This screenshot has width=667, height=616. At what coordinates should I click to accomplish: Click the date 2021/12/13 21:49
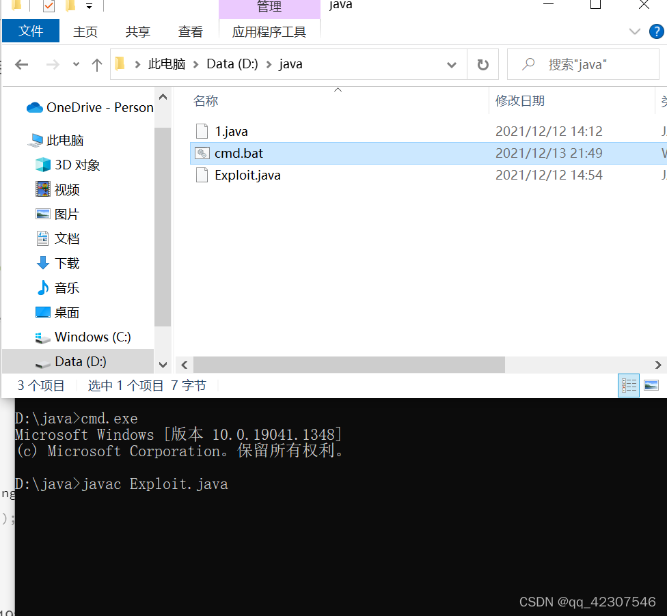[x=549, y=153]
